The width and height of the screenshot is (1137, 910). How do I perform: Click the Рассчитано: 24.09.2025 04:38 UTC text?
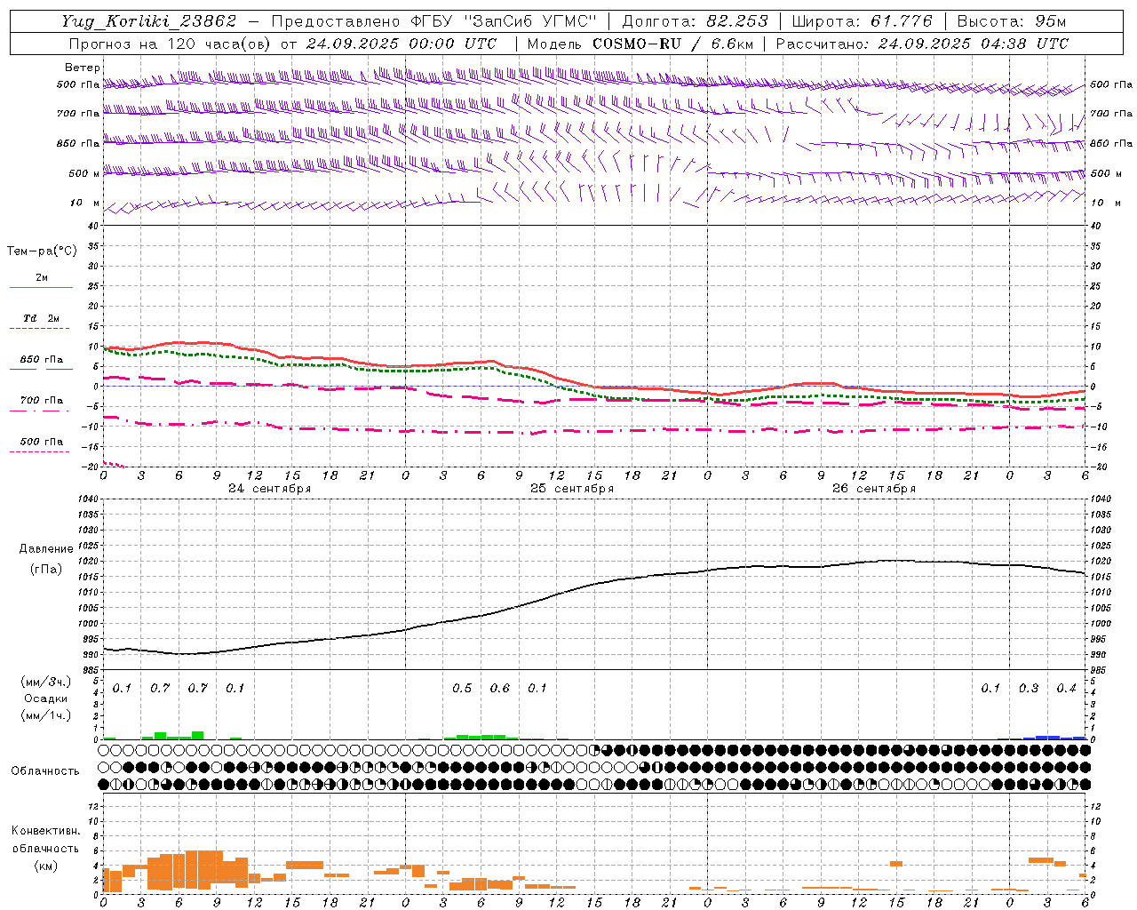pos(922,44)
